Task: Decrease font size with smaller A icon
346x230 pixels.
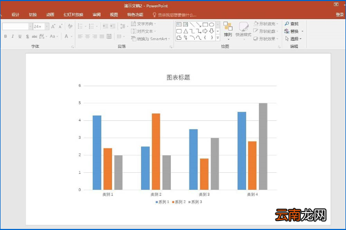Action: coord(60,26)
